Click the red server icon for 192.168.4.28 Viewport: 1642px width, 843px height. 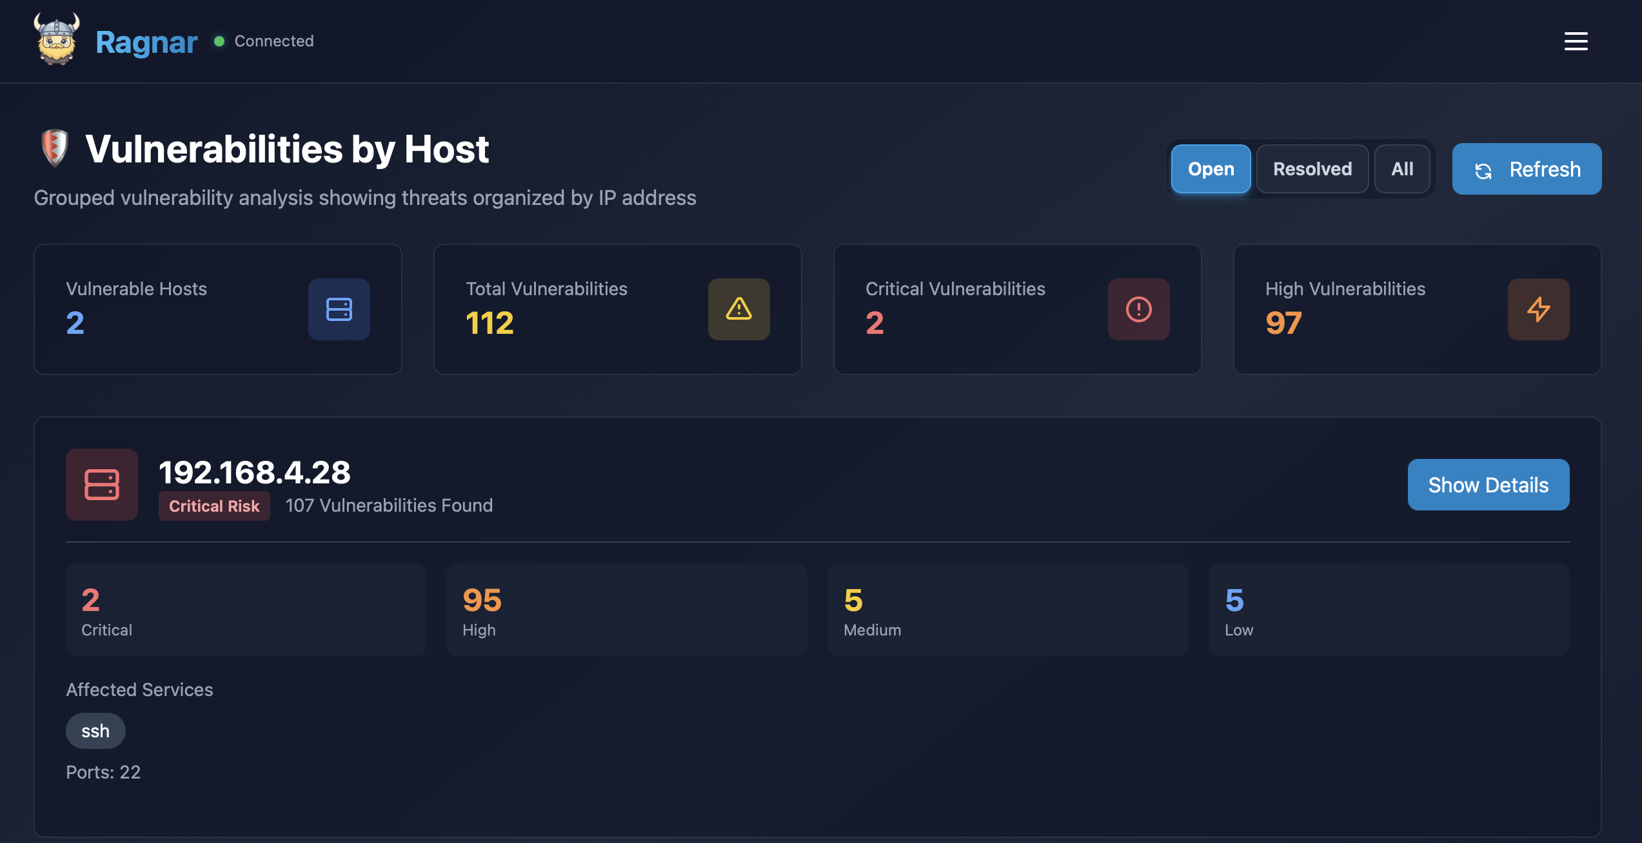102,485
